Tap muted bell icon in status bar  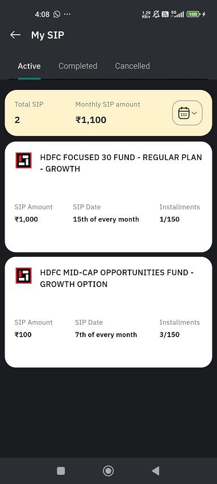click(x=156, y=14)
